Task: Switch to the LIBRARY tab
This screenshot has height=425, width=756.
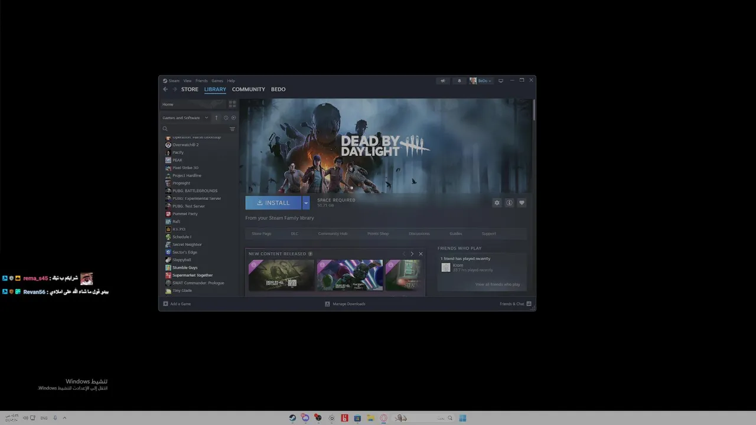Action: tap(215, 89)
